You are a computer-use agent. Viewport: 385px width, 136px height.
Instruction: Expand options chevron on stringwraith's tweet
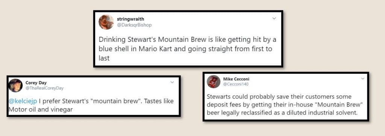tap(274, 18)
